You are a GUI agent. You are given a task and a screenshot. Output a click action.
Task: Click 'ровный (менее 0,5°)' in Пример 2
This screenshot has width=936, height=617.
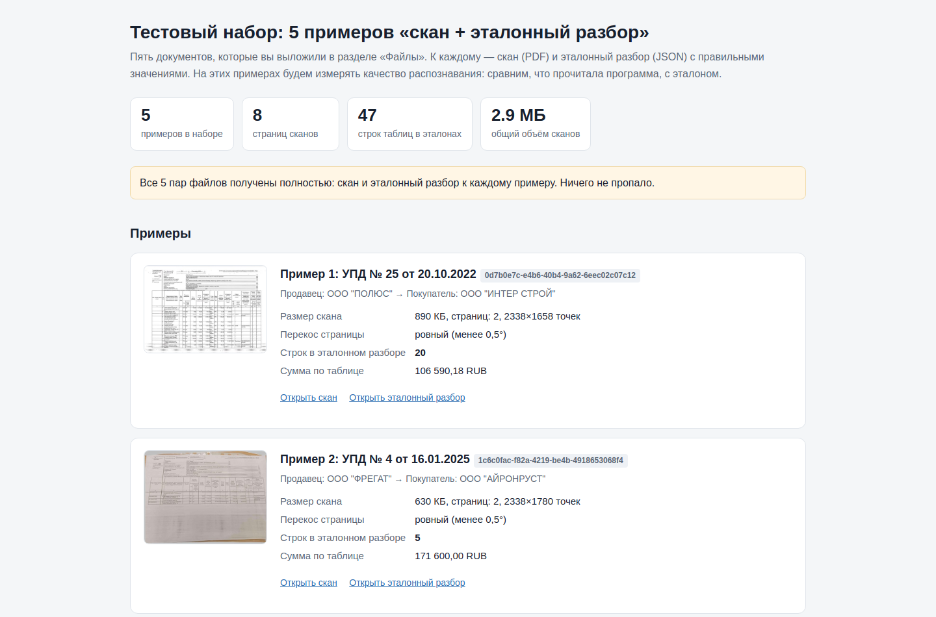[461, 520]
